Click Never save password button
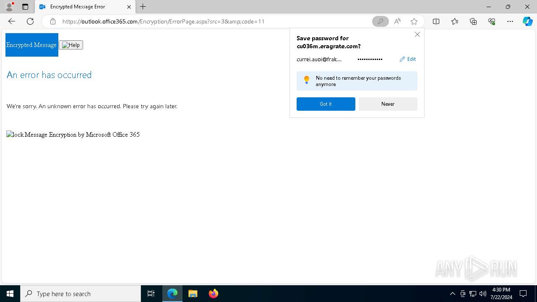 tap(388, 104)
